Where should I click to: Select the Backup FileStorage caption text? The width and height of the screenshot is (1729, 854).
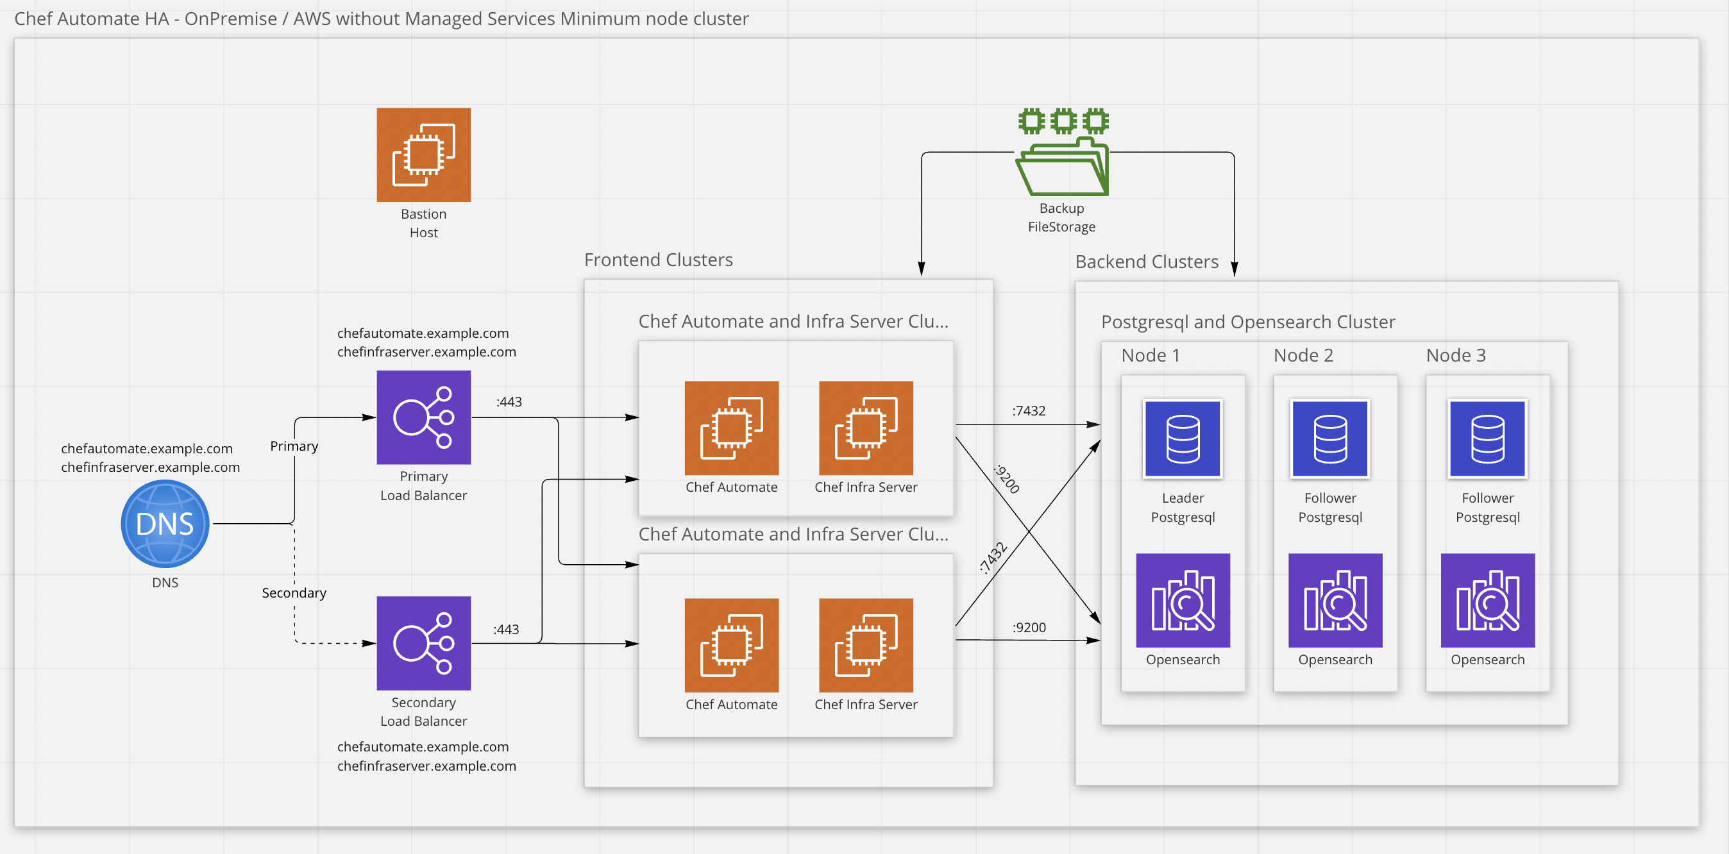click(1062, 217)
